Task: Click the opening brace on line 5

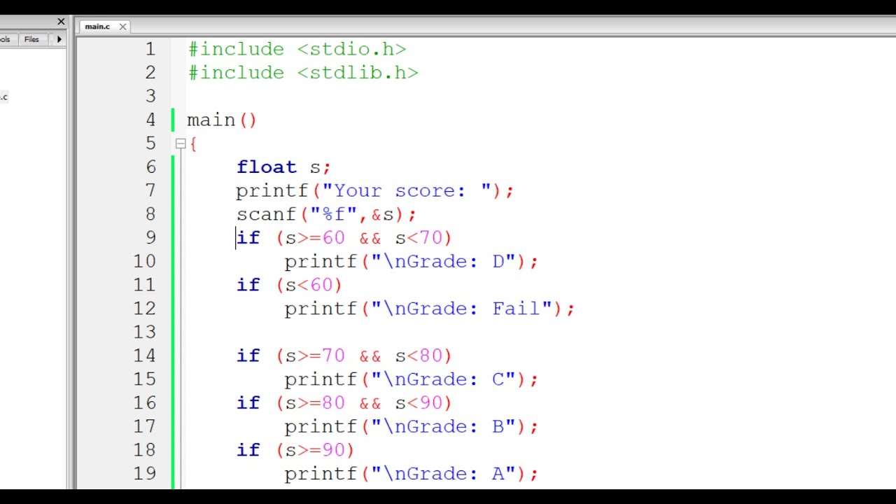Action: coord(193,144)
